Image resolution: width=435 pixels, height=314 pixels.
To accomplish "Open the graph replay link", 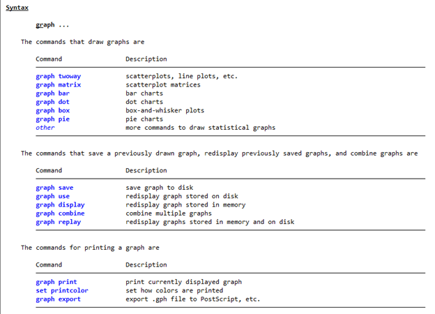I will (x=59, y=223).
